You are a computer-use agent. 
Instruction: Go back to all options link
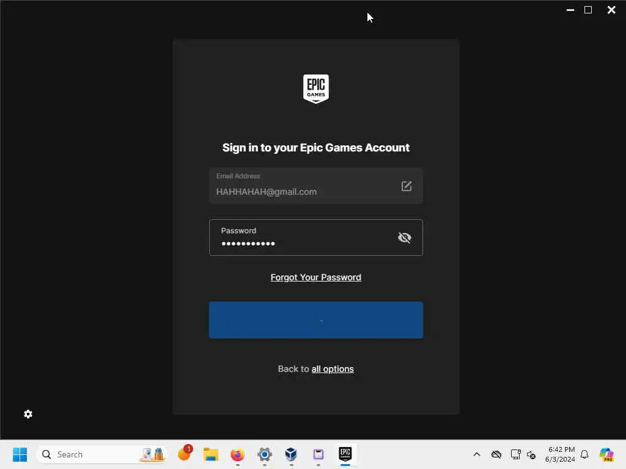333,369
